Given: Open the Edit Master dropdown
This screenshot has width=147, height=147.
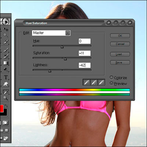Looking at the screenshot, I should (68, 33).
